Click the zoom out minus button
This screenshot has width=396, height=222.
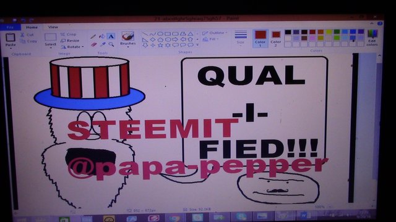tap(329, 207)
